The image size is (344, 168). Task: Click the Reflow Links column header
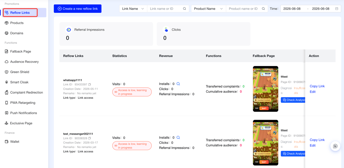[73, 56]
